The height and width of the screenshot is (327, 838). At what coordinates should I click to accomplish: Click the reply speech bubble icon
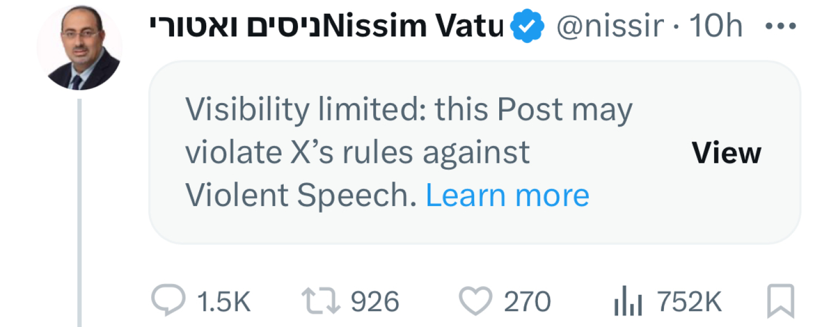pos(168,302)
